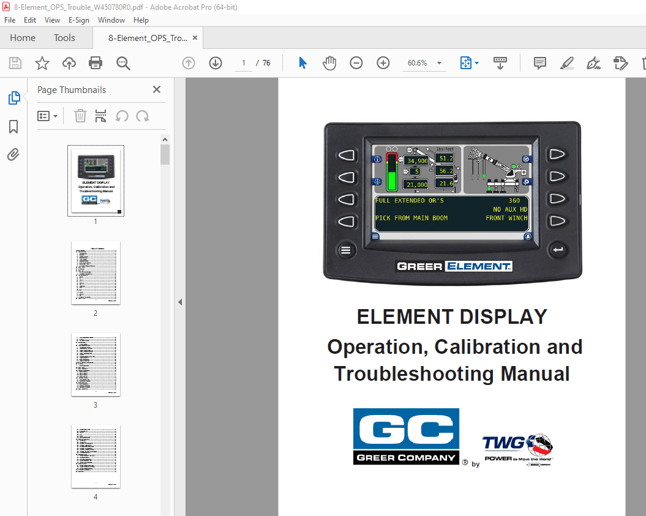The height and width of the screenshot is (516, 646).
Task: Star this document as favorite
Action: coord(40,63)
